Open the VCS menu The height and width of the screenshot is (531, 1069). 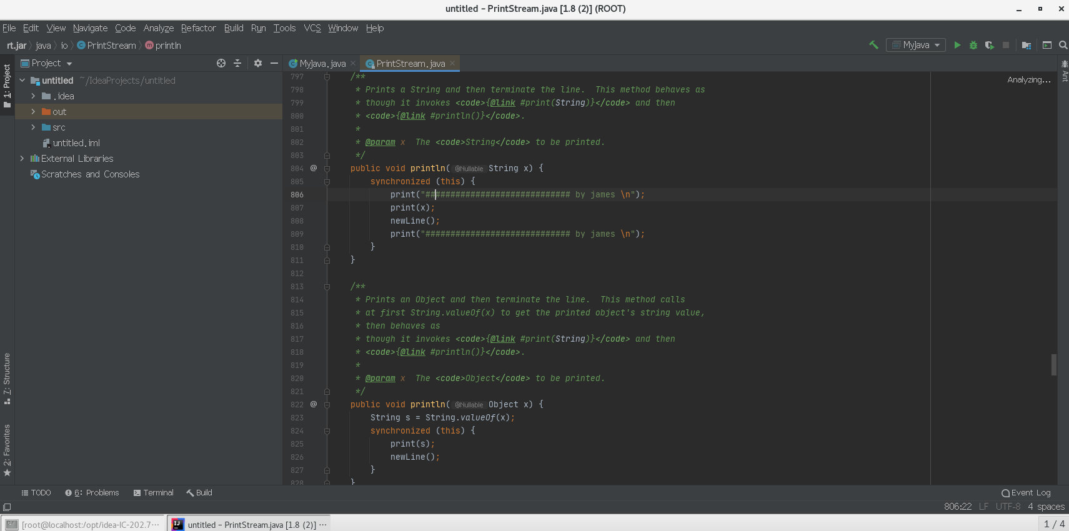tap(312, 28)
